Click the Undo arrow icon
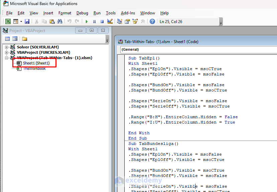The height and width of the screenshot is (192, 277). tap(70, 21)
